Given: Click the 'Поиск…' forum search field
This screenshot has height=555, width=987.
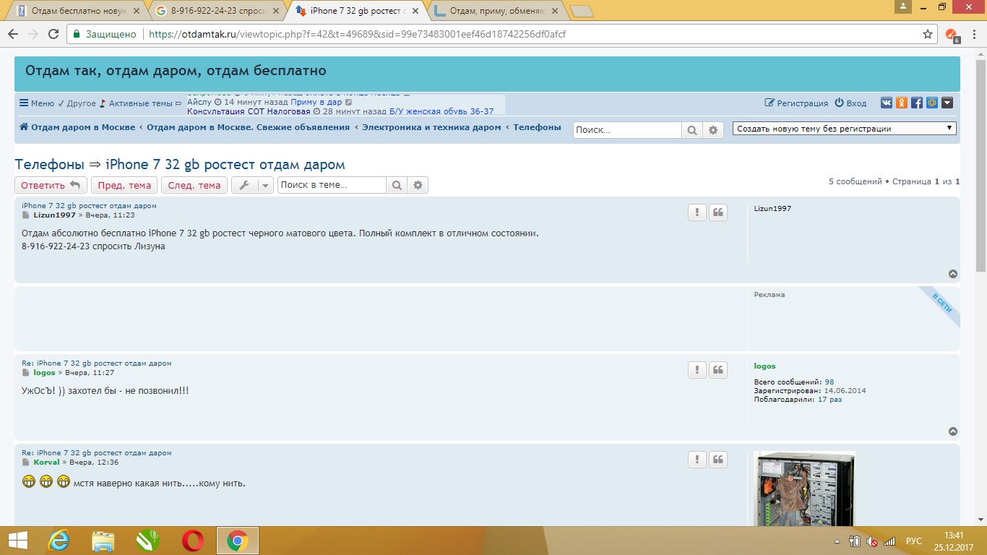Looking at the screenshot, I should (627, 130).
